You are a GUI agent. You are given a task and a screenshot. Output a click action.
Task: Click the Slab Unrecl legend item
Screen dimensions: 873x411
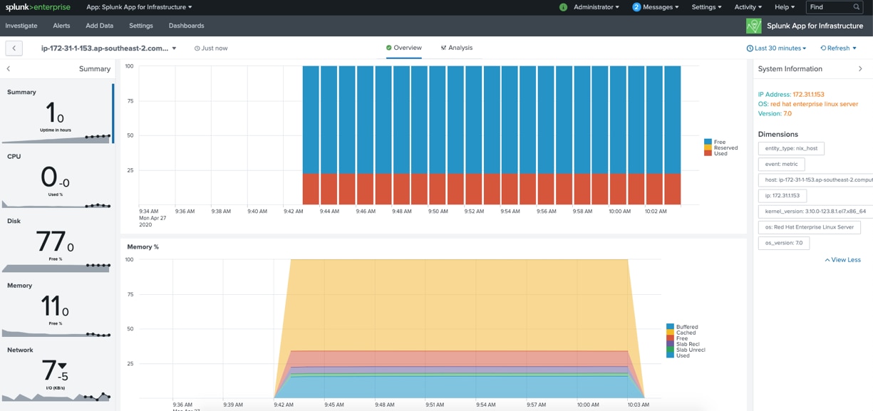pyautogui.click(x=686, y=350)
